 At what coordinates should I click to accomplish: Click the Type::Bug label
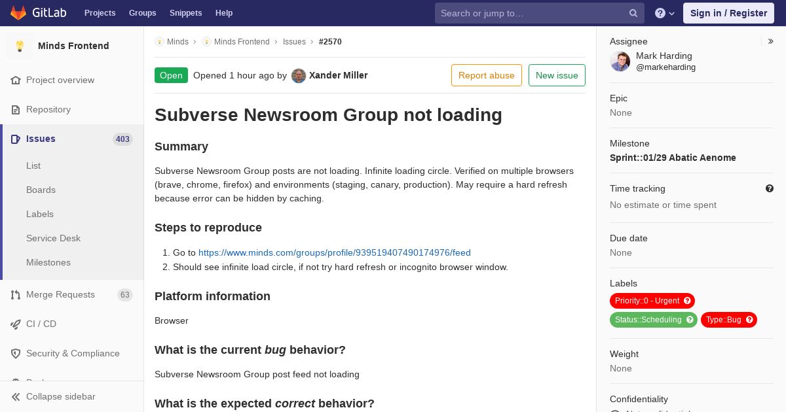click(724, 320)
